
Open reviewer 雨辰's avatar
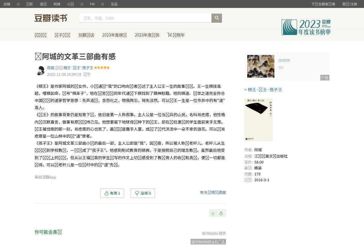click(40, 71)
